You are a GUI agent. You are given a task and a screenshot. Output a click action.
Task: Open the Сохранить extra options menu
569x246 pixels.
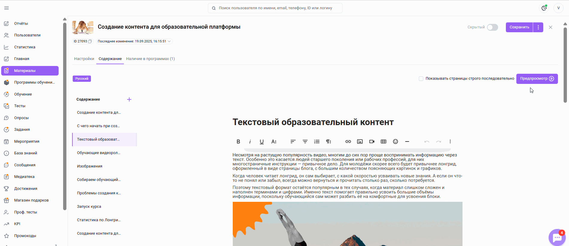tap(538, 27)
